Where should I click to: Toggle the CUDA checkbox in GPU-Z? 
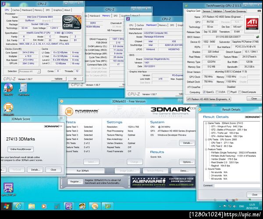click(217, 92)
